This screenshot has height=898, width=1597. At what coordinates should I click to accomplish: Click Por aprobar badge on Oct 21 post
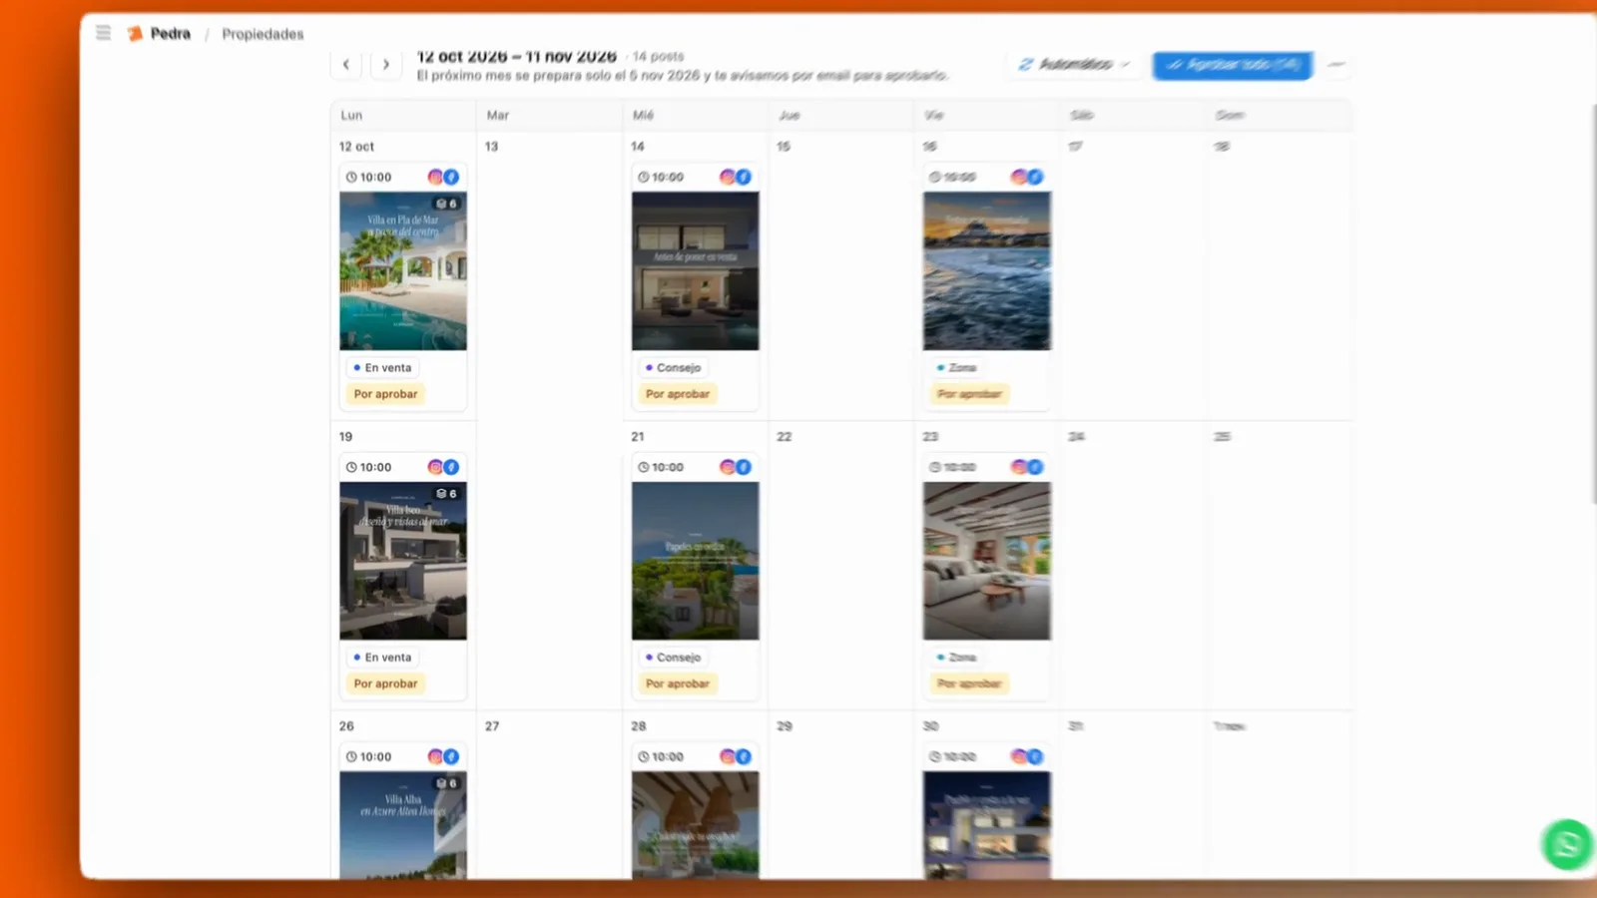point(678,683)
